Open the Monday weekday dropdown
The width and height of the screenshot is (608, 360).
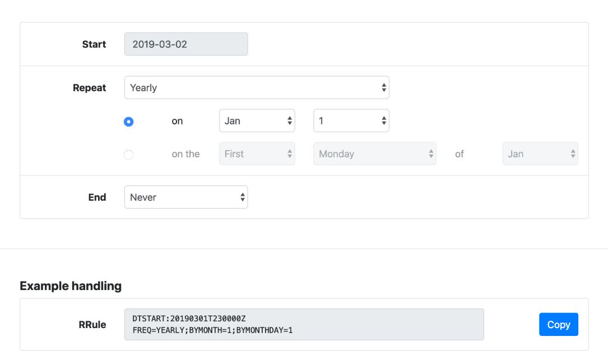pos(374,154)
